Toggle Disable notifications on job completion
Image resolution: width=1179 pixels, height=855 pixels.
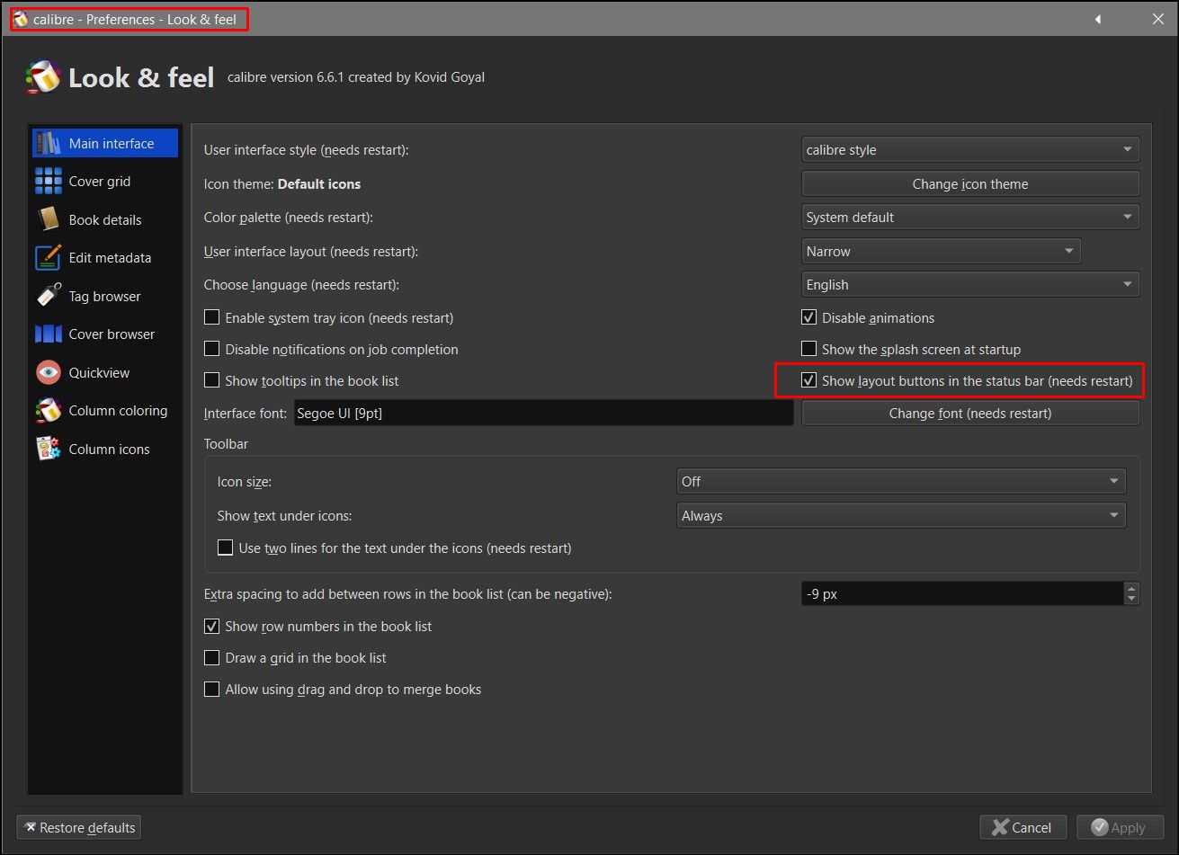pos(211,349)
